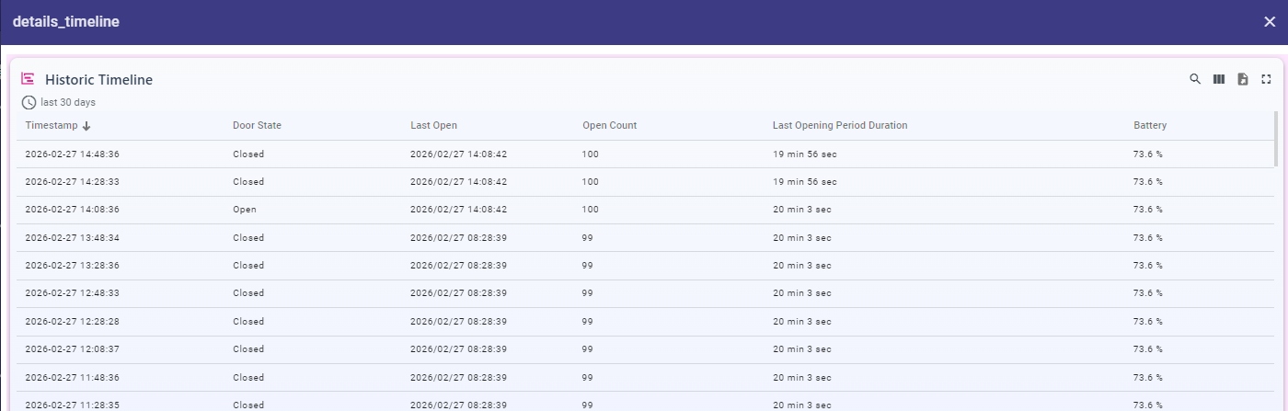The height and width of the screenshot is (411, 1288).
Task: Click the Historic Timeline widget icon
Action: point(28,79)
